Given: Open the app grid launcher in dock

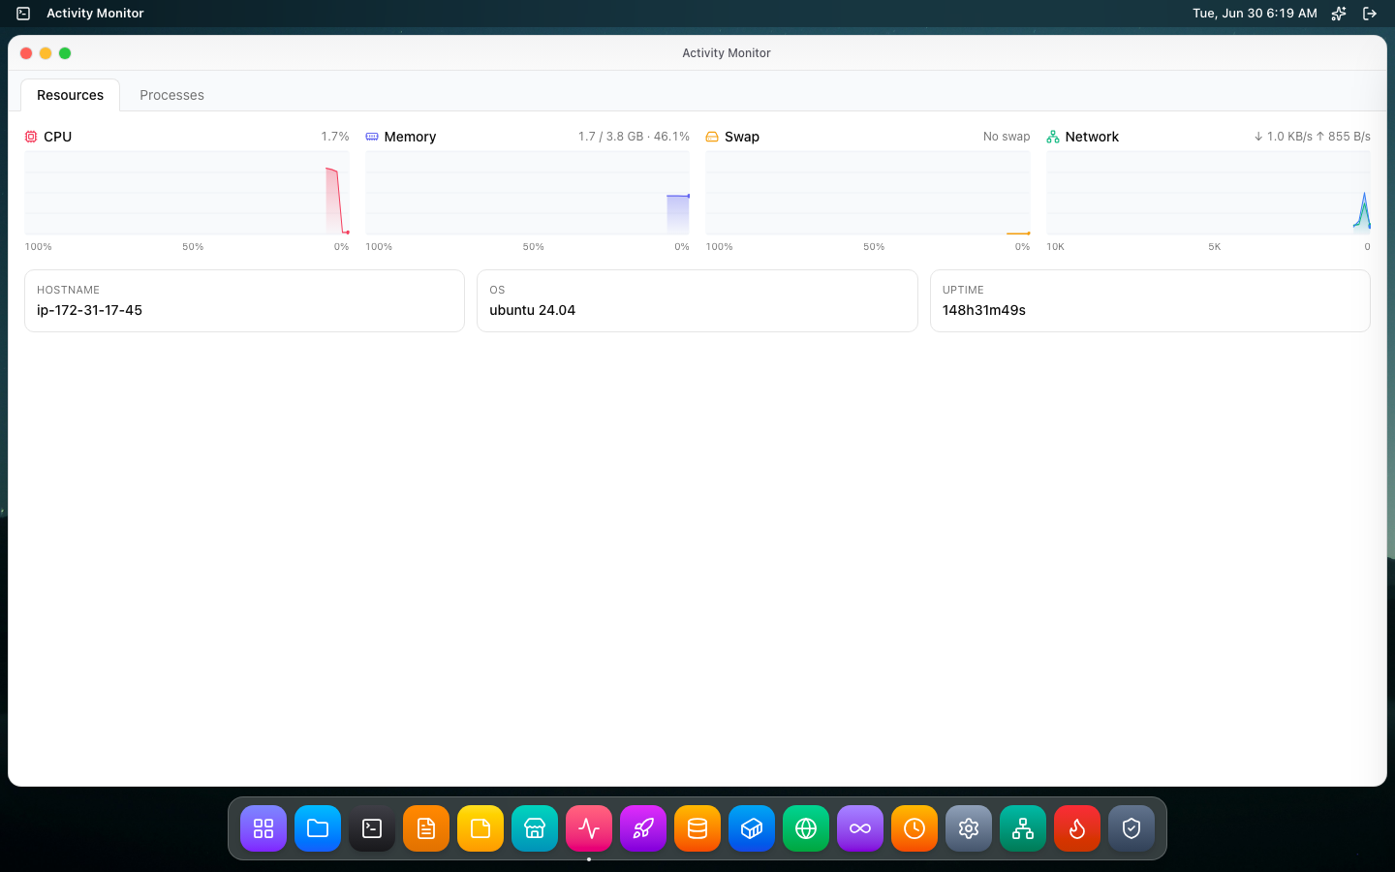Looking at the screenshot, I should click(263, 828).
